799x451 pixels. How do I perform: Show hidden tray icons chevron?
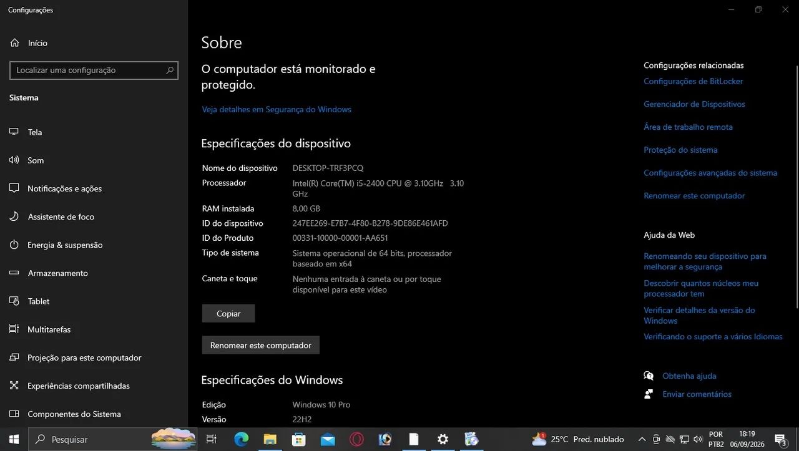pyautogui.click(x=641, y=439)
